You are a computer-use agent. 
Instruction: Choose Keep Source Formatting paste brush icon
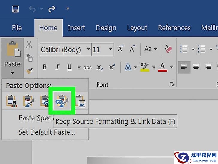pyautogui.click(x=29, y=101)
